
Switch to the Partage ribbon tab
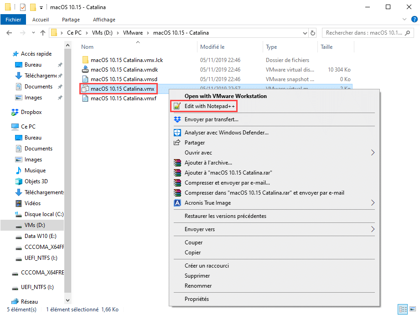point(71,20)
